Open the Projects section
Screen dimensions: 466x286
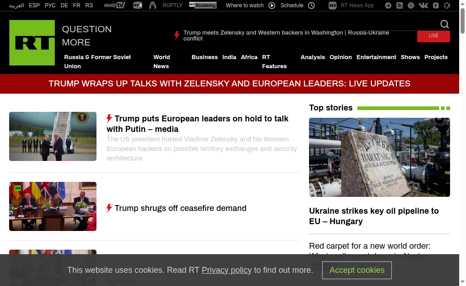pyautogui.click(x=436, y=57)
